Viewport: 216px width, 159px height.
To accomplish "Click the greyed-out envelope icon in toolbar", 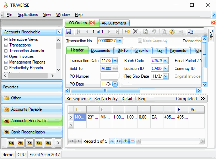I will tap(180, 32).
